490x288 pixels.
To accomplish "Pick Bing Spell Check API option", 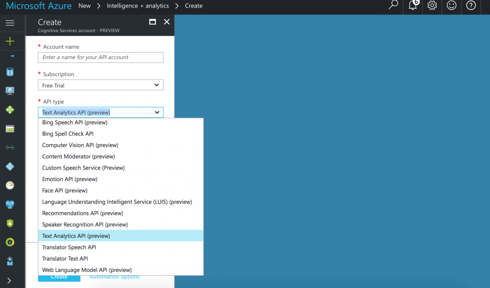I will pos(68,134).
